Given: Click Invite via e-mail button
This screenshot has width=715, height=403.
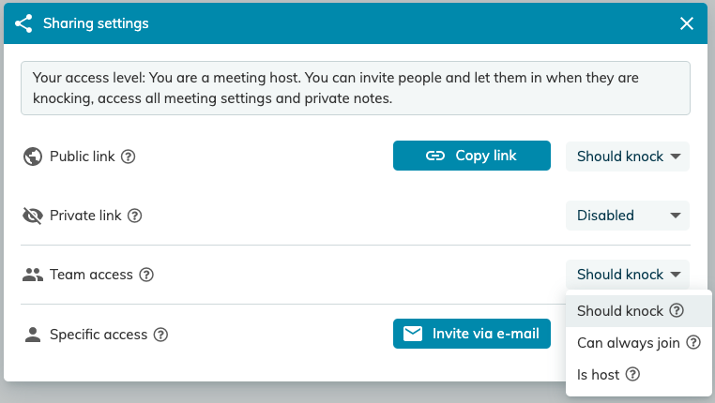Looking at the screenshot, I should tap(471, 334).
